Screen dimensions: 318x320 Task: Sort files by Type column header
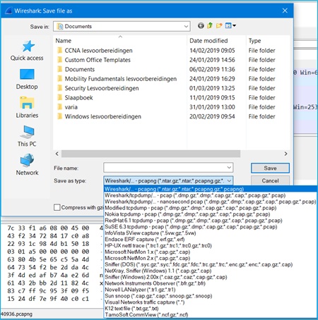pos(268,40)
